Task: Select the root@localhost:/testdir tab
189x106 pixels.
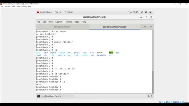Action: point(115,27)
